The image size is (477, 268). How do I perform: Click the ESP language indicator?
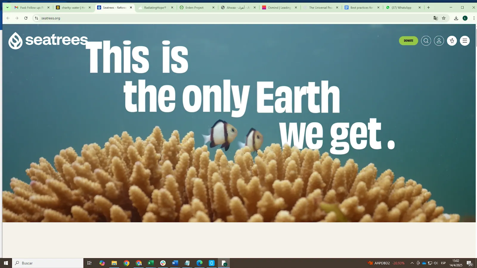click(x=443, y=263)
